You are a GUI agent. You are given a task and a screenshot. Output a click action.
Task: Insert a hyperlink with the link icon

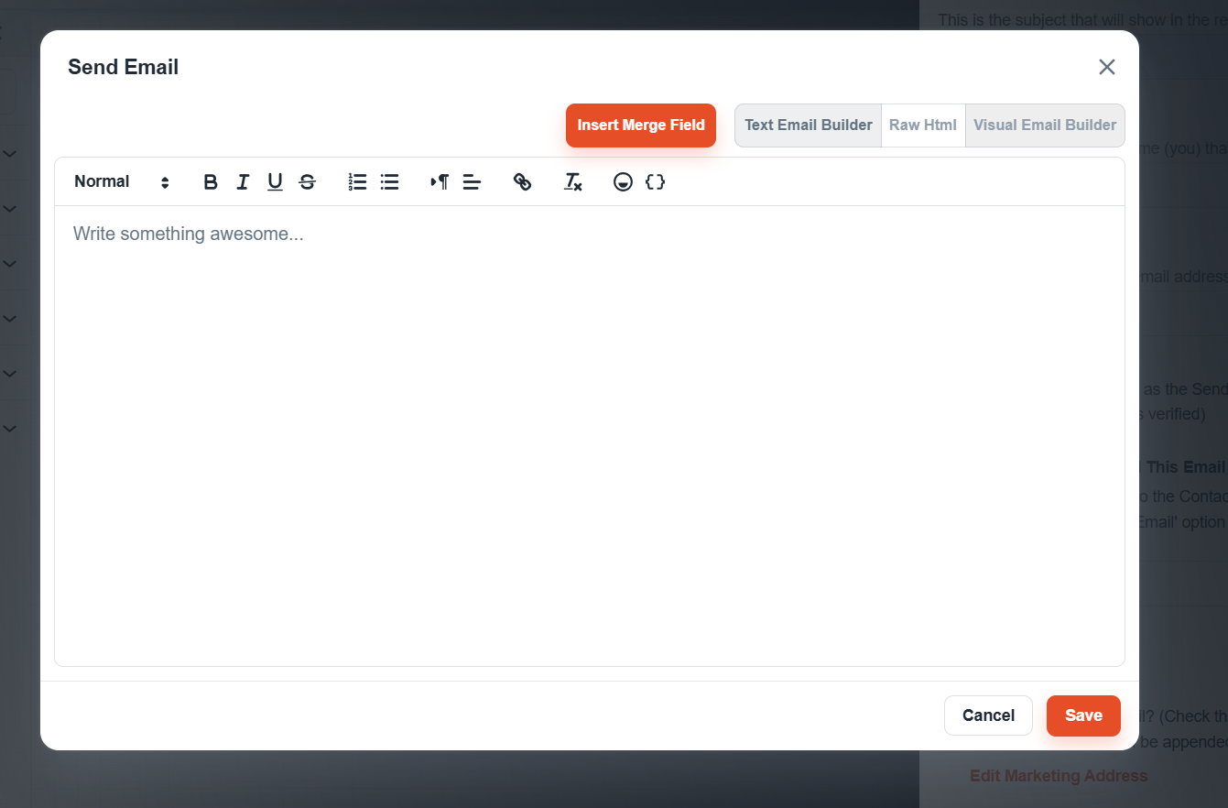(x=522, y=182)
